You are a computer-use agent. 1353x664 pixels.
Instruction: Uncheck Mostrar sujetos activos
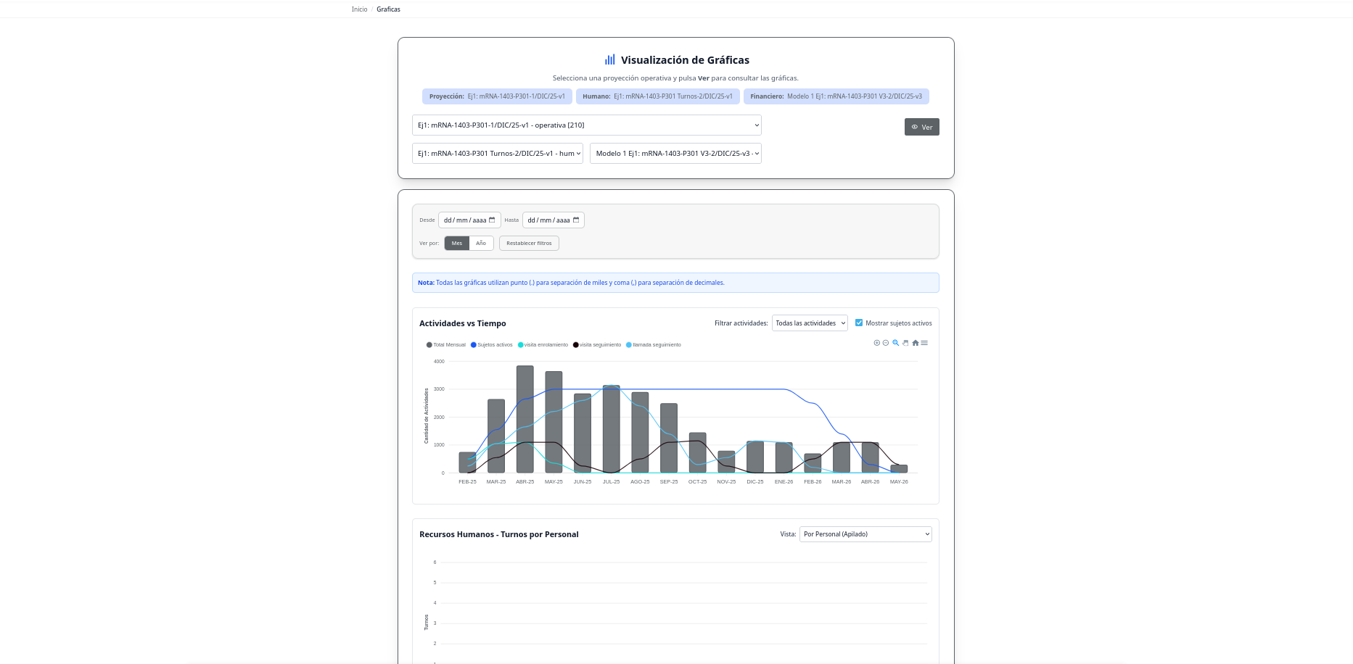pos(859,323)
